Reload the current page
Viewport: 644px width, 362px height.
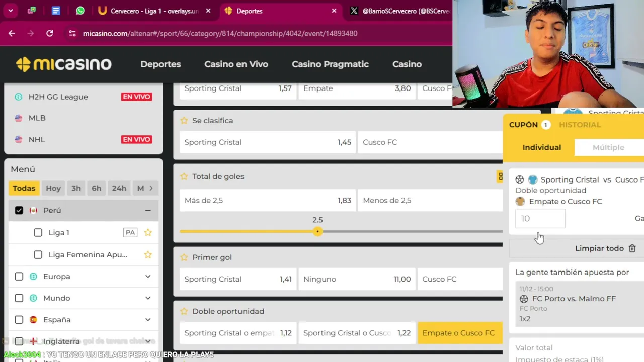[x=49, y=33]
